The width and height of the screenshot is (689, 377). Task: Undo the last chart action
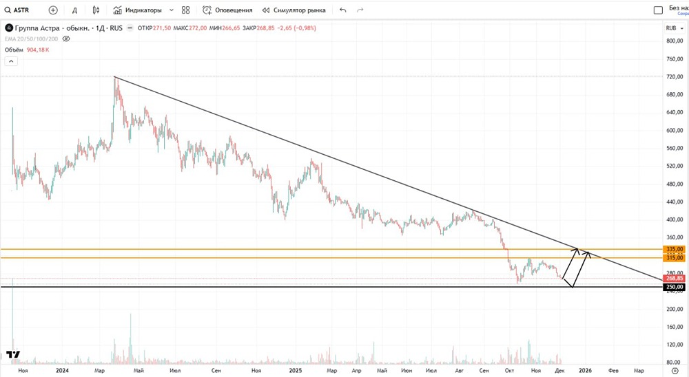[x=342, y=10]
